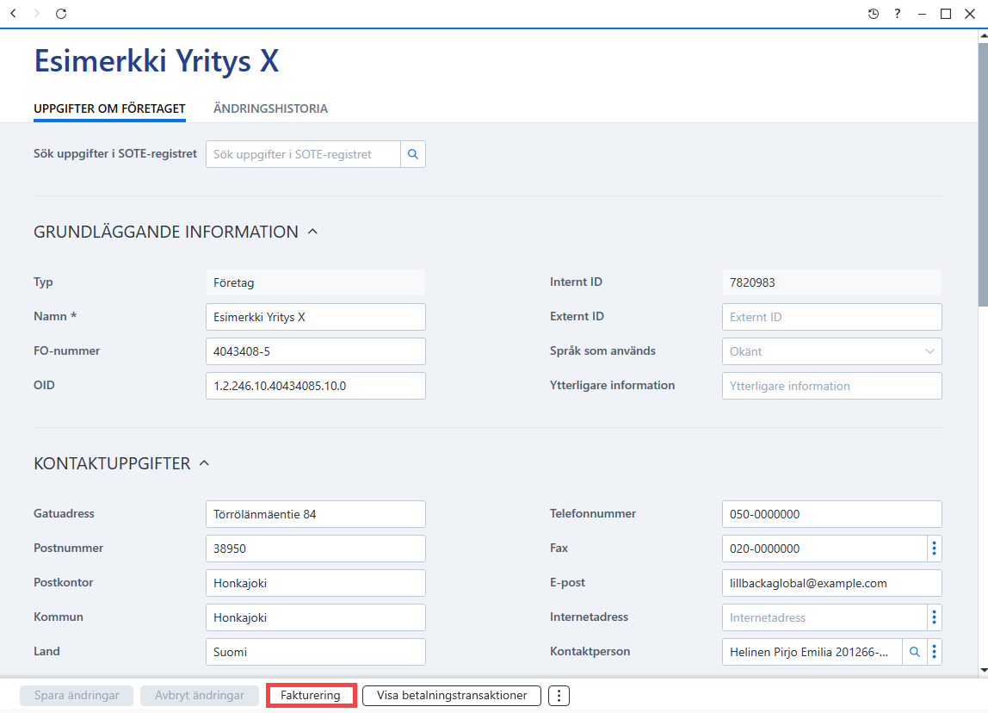
Task: Click the FO-nummer input field
Action: (x=316, y=351)
